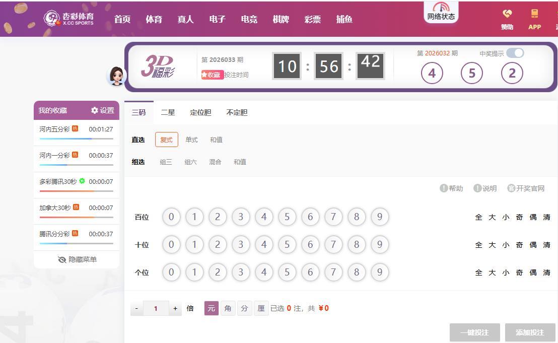Select digit 0 in hundreds row
Image resolution: width=558 pixels, height=343 pixels.
(171, 217)
